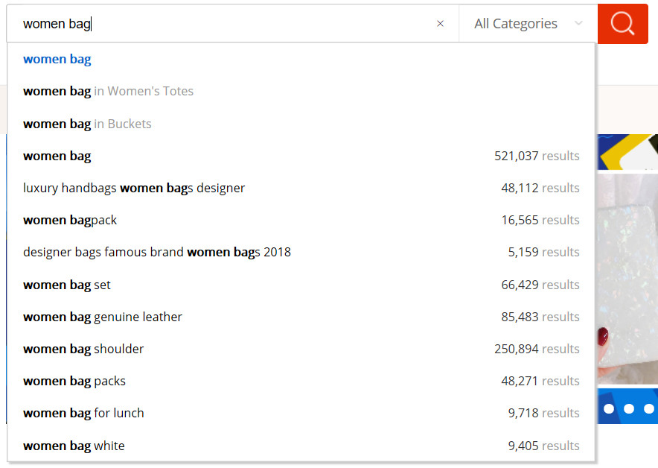This screenshot has width=658, height=468.
Task: Select the first 'women bag' suggestion
Action: pyautogui.click(x=57, y=60)
